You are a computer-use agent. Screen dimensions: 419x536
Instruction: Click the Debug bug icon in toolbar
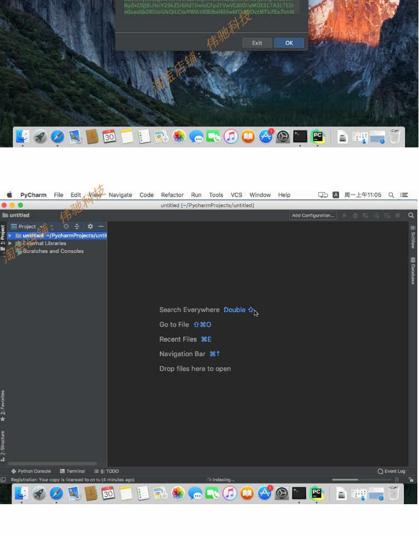355,216
